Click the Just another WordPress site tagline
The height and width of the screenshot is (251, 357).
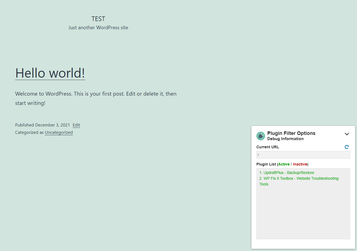click(x=98, y=28)
